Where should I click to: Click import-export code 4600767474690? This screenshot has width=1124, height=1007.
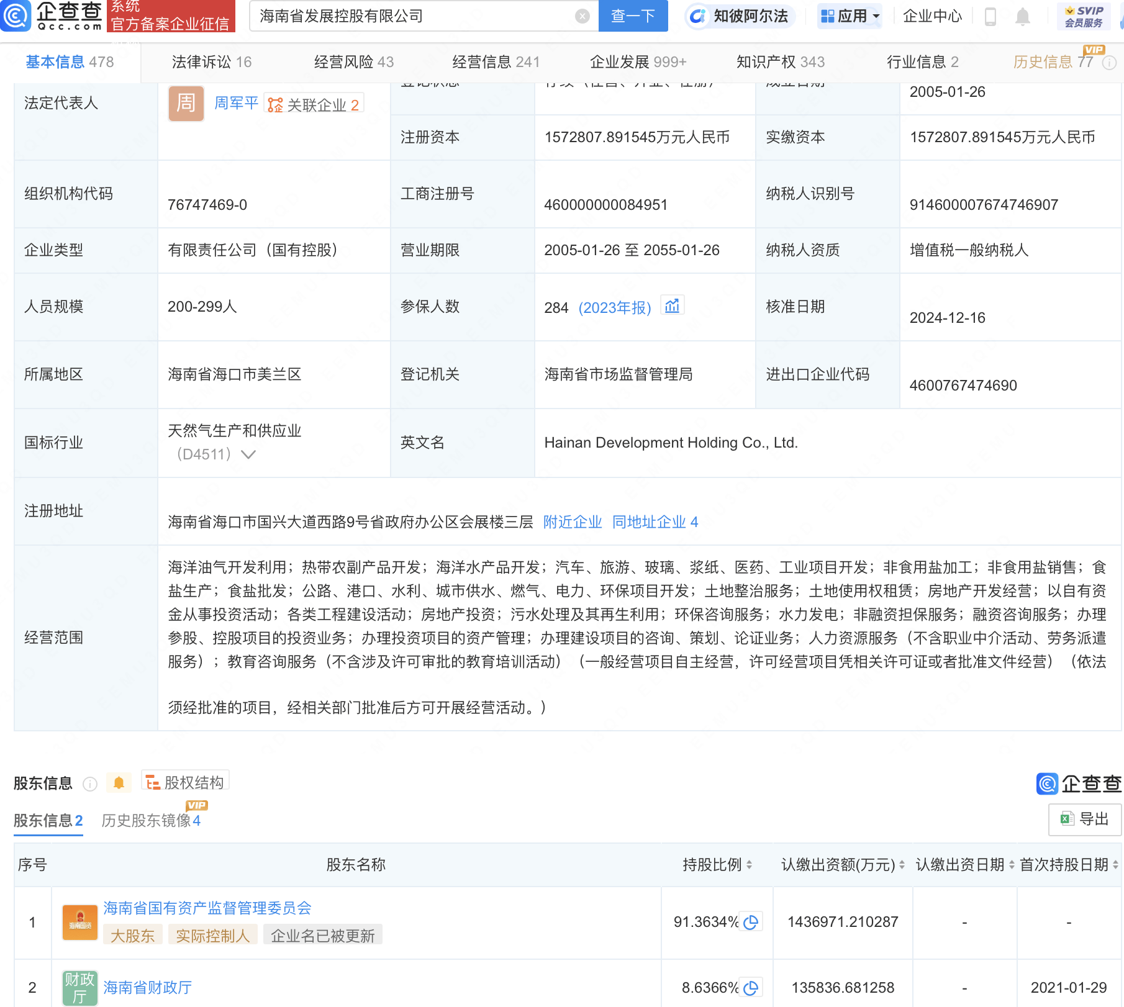tap(963, 386)
